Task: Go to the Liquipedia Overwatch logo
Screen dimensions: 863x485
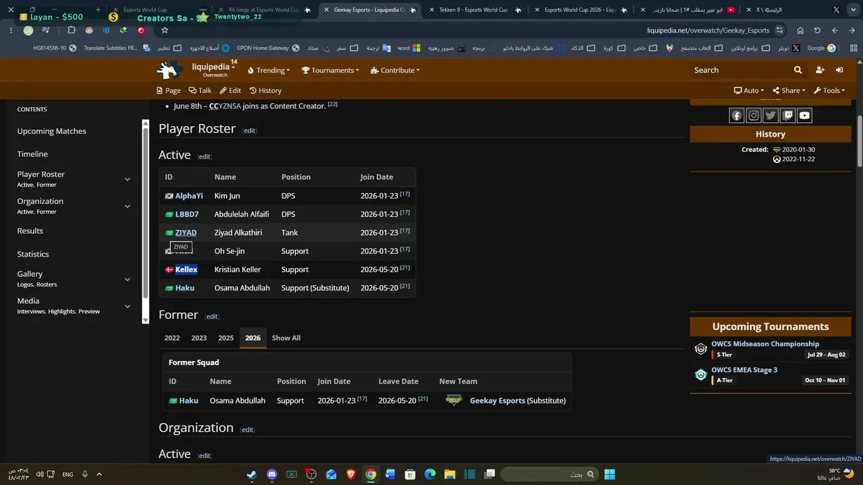Action: click(170, 70)
